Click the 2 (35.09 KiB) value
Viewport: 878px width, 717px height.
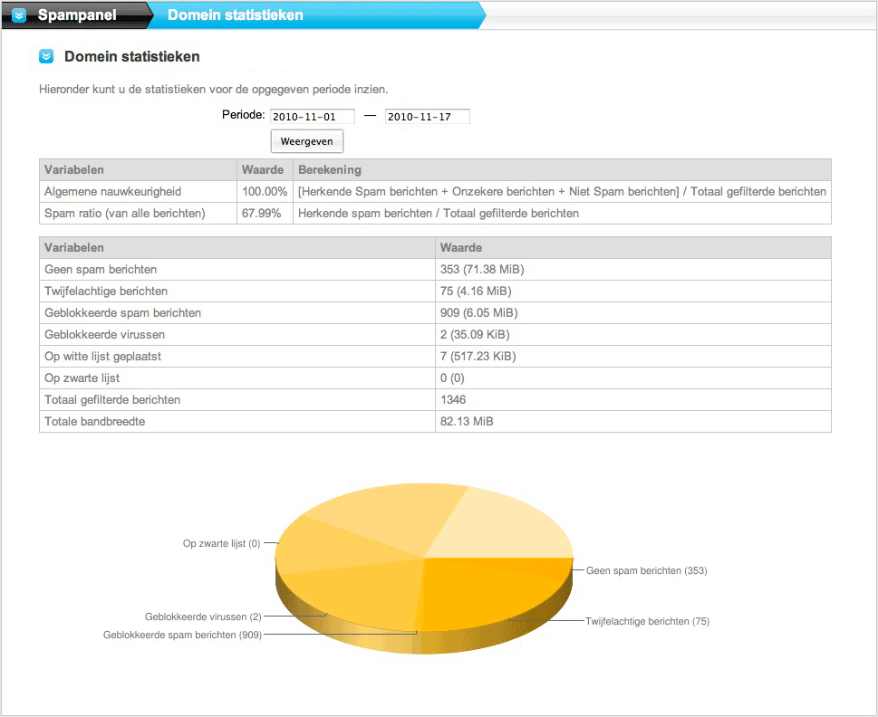(475, 334)
